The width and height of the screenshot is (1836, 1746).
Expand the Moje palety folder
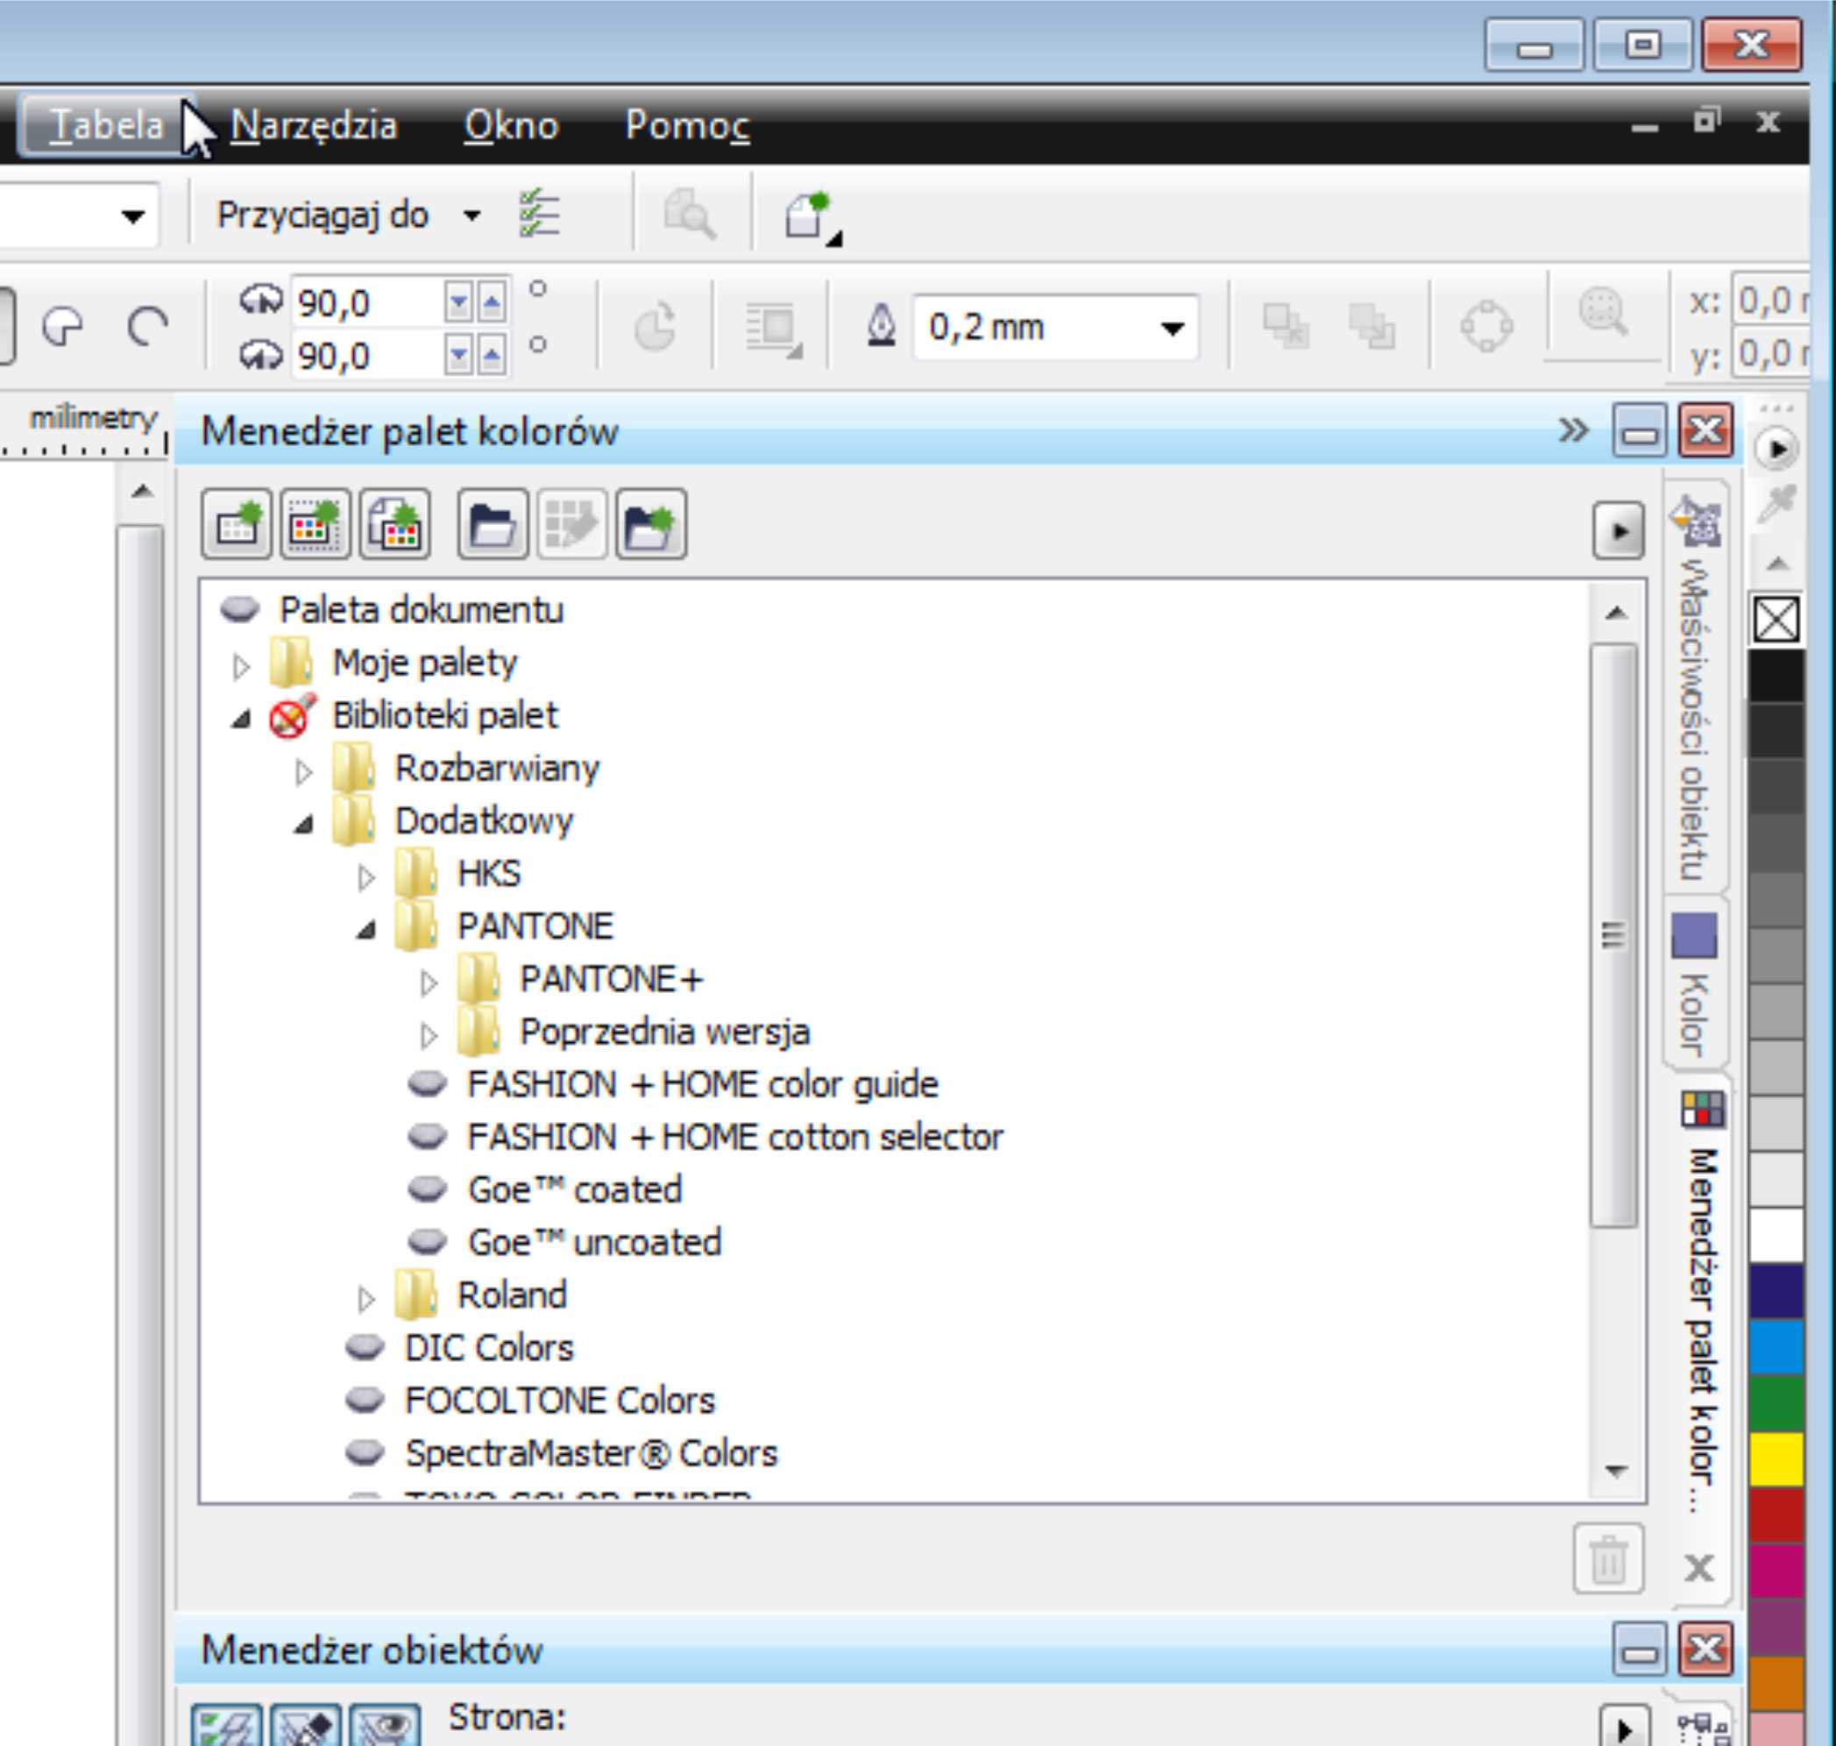tap(241, 665)
